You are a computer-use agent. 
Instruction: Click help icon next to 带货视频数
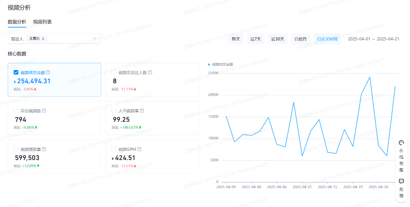click(x=44, y=110)
